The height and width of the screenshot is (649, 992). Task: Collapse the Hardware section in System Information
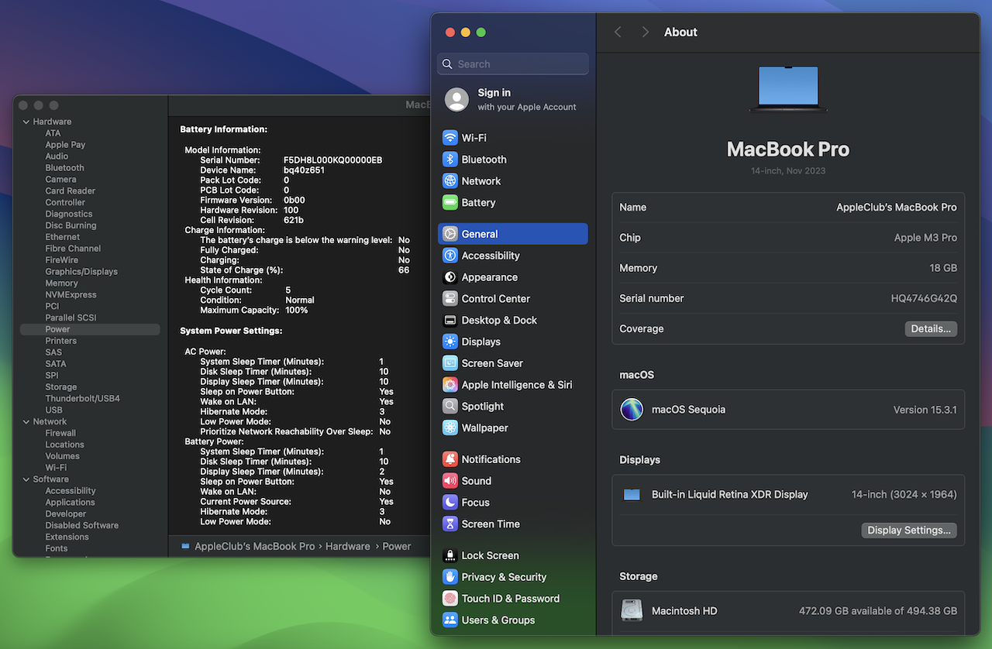coord(26,122)
